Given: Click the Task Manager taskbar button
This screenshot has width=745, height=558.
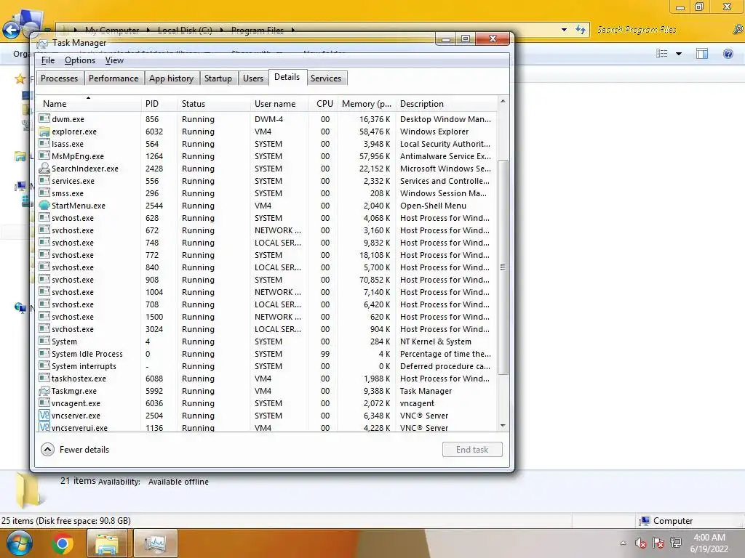Looking at the screenshot, I should pyautogui.click(x=156, y=543).
